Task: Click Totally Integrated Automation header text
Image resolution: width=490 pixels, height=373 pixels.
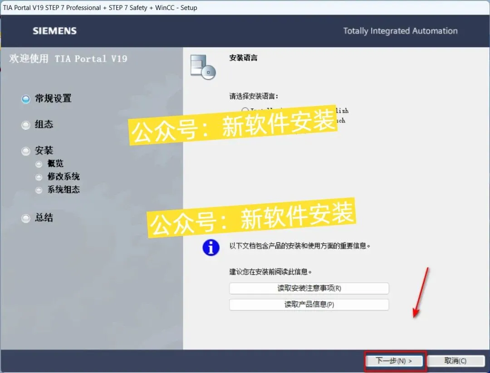Action: click(400, 31)
